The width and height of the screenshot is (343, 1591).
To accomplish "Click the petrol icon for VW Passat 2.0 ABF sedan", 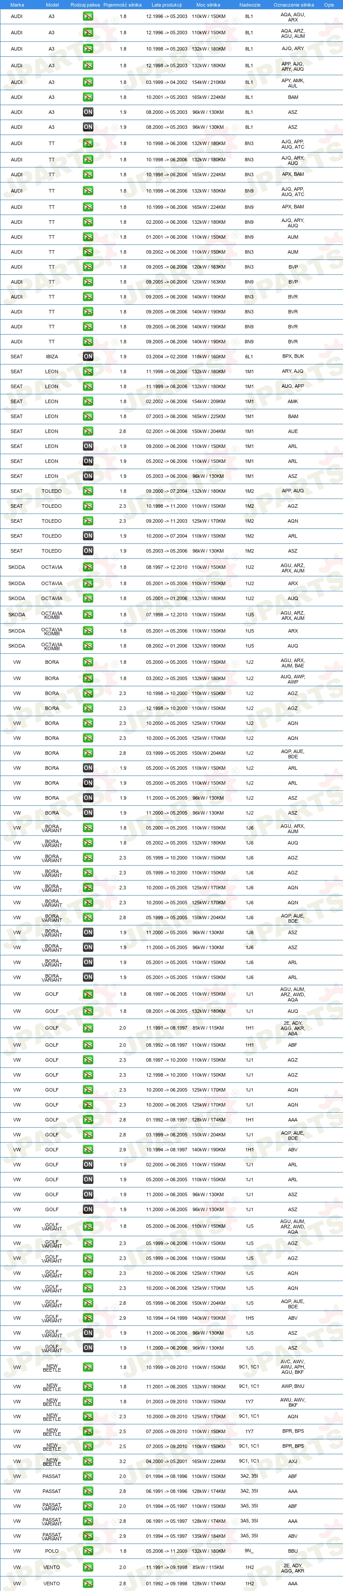I will [x=88, y=1476].
